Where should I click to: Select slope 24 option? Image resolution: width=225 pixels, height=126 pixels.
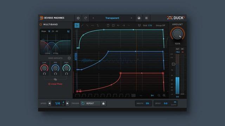click(x=53, y=31)
